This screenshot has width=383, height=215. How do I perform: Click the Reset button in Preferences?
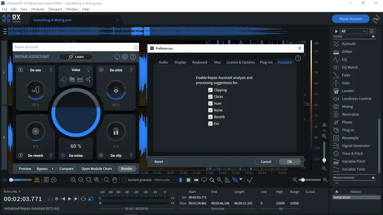pos(159,161)
